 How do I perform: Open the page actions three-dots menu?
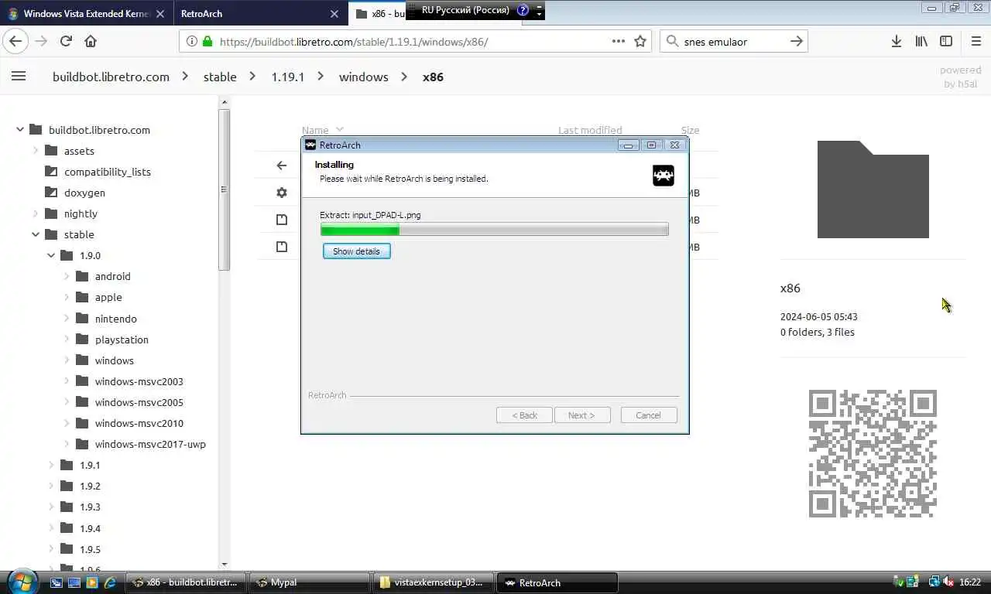point(618,41)
